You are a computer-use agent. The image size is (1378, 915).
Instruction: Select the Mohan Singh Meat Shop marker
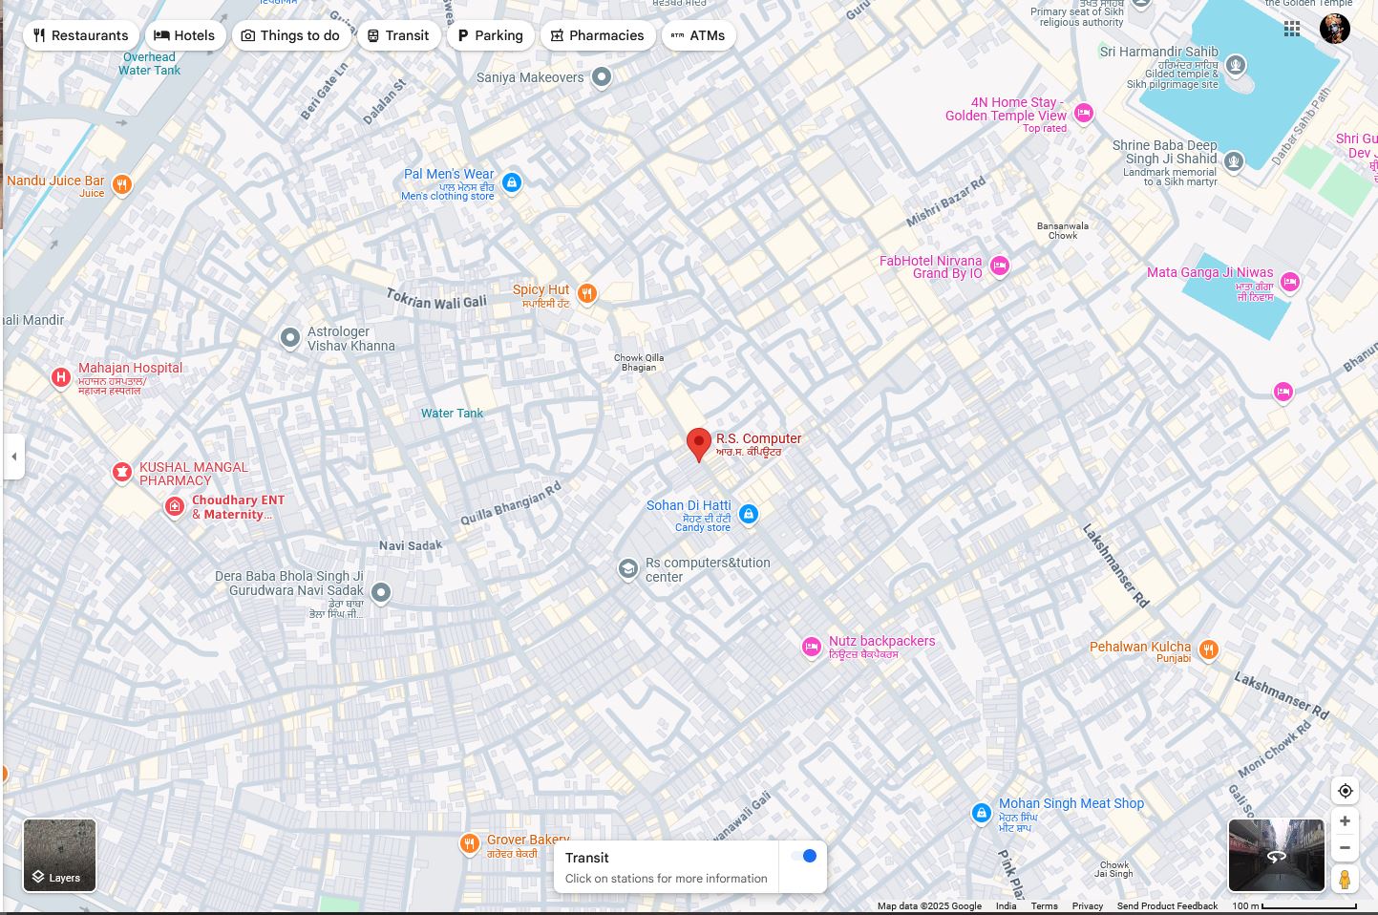[x=981, y=813]
